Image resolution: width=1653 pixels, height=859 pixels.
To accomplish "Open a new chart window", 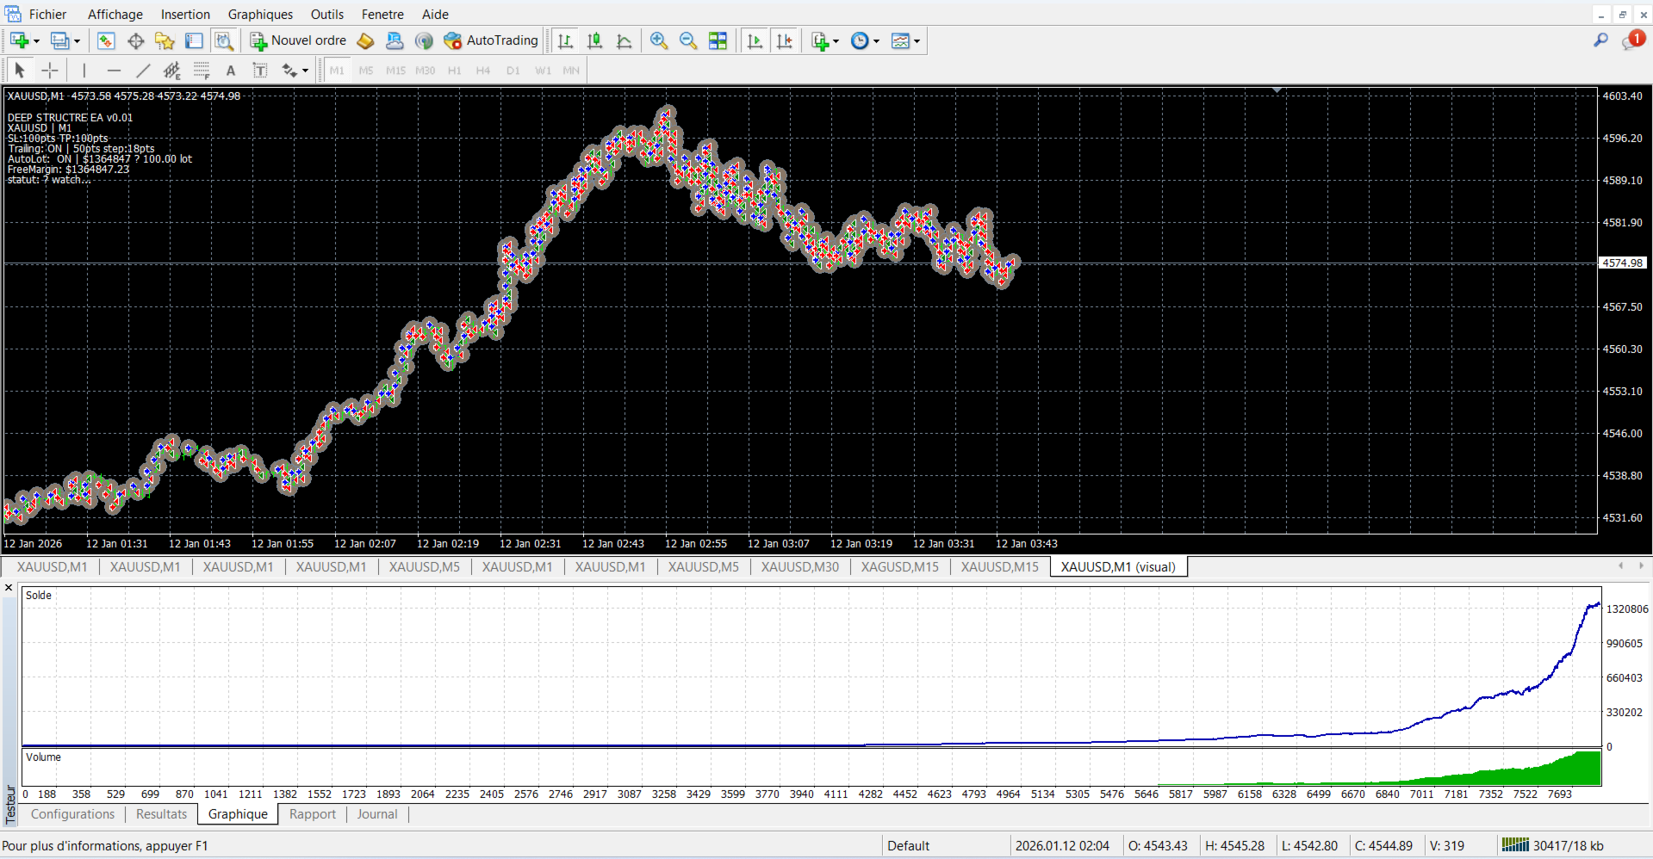I will click(19, 40).
